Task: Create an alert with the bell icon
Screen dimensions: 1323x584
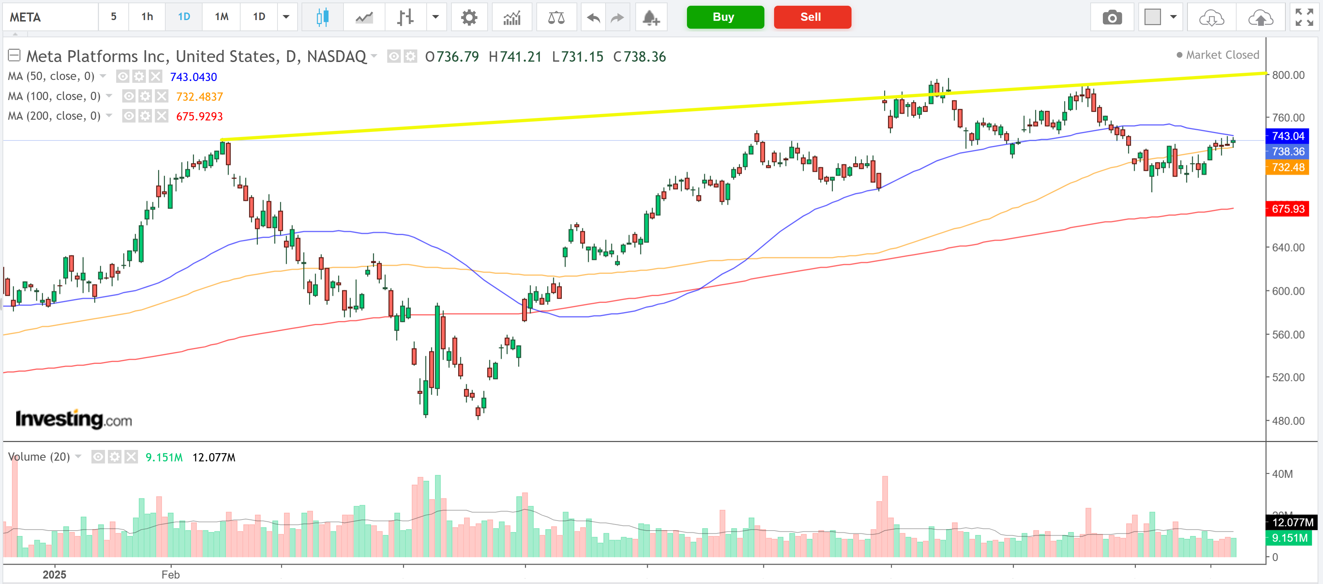Action: pyautogui.click(x=651, y=18)
